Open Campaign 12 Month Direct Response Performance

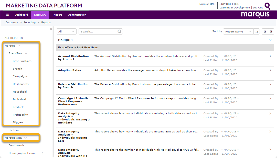click(73, 101)
